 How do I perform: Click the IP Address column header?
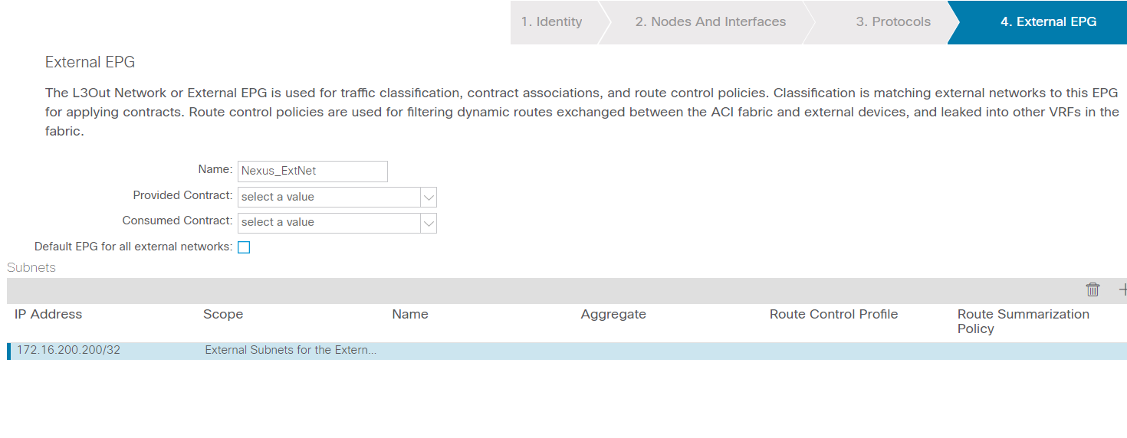(x=48, y=314)
